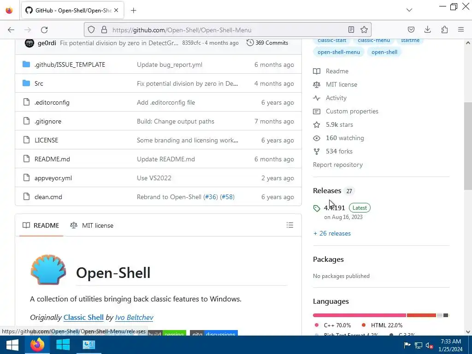Image resolution: width=472 pixels, height=354 pixels.
Task: Select the MIT license tab
Action: coord(92,225)
